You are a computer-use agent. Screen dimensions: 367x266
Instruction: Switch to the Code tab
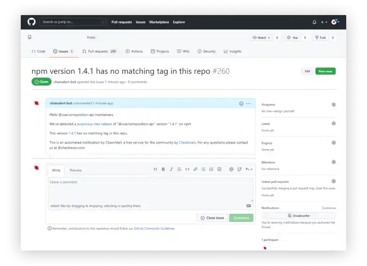coord(38,51)
